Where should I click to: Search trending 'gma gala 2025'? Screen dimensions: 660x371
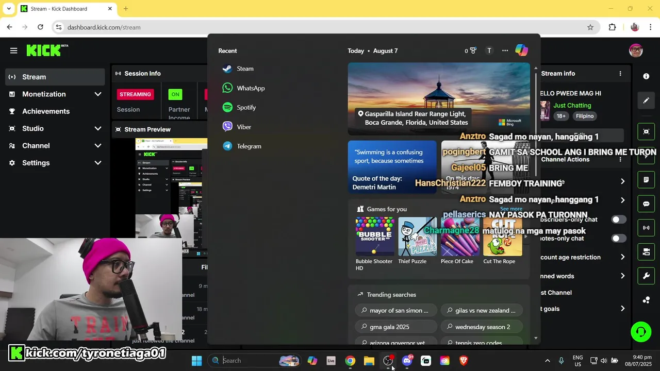pyautogui.click(x=396, y=327)
